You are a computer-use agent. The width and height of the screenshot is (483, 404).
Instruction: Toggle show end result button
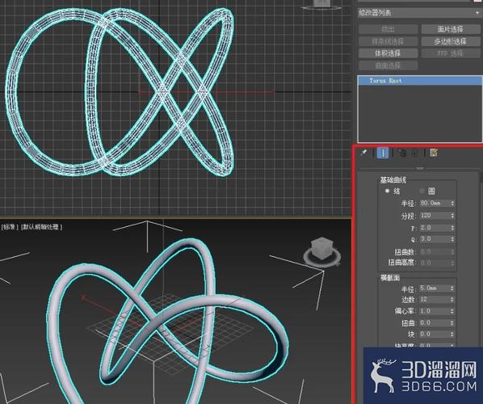tap(383, 153)
